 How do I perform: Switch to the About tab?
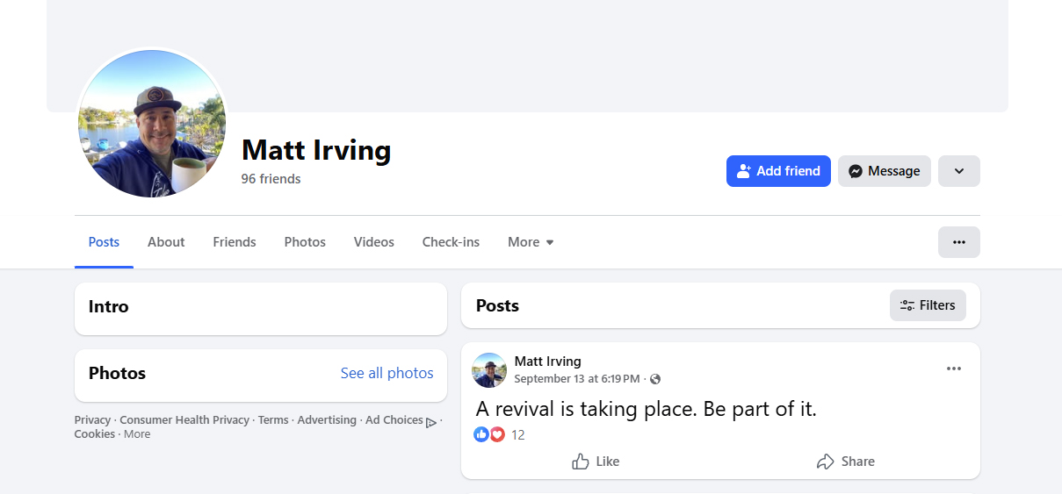click(x=166, y=242)
